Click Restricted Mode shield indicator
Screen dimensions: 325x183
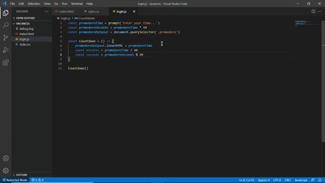[x=15, y=180]
